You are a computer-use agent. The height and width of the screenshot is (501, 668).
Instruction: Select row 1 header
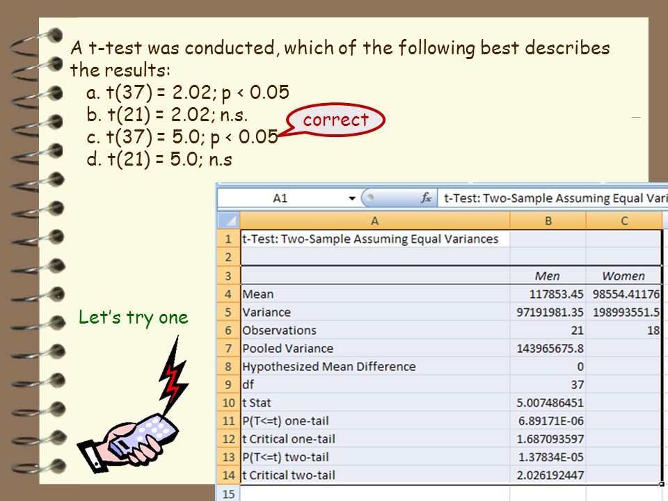[x=229, y=239]
